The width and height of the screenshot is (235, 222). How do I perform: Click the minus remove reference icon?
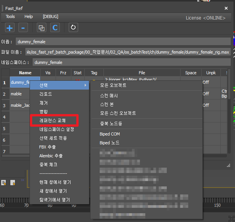coord(23,28)
